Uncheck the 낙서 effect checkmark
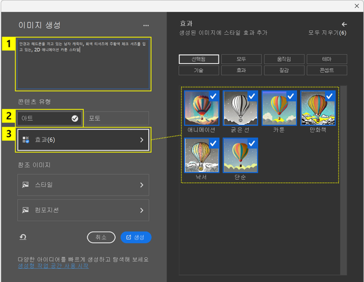The image size is (364, 282). tap(214, 143)
